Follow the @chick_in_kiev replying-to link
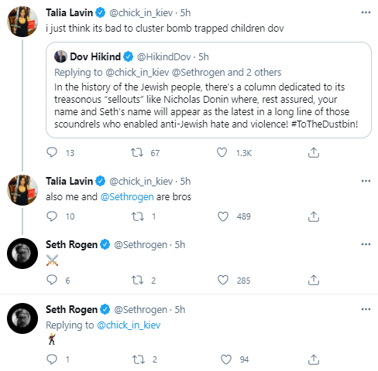378x371 pixels. point(129,325)
